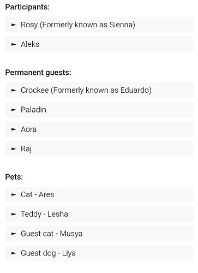This screenshot has width=198, height=273.
Task: Open the Cat - Ares pet row
Action: (x=99, y=194)
